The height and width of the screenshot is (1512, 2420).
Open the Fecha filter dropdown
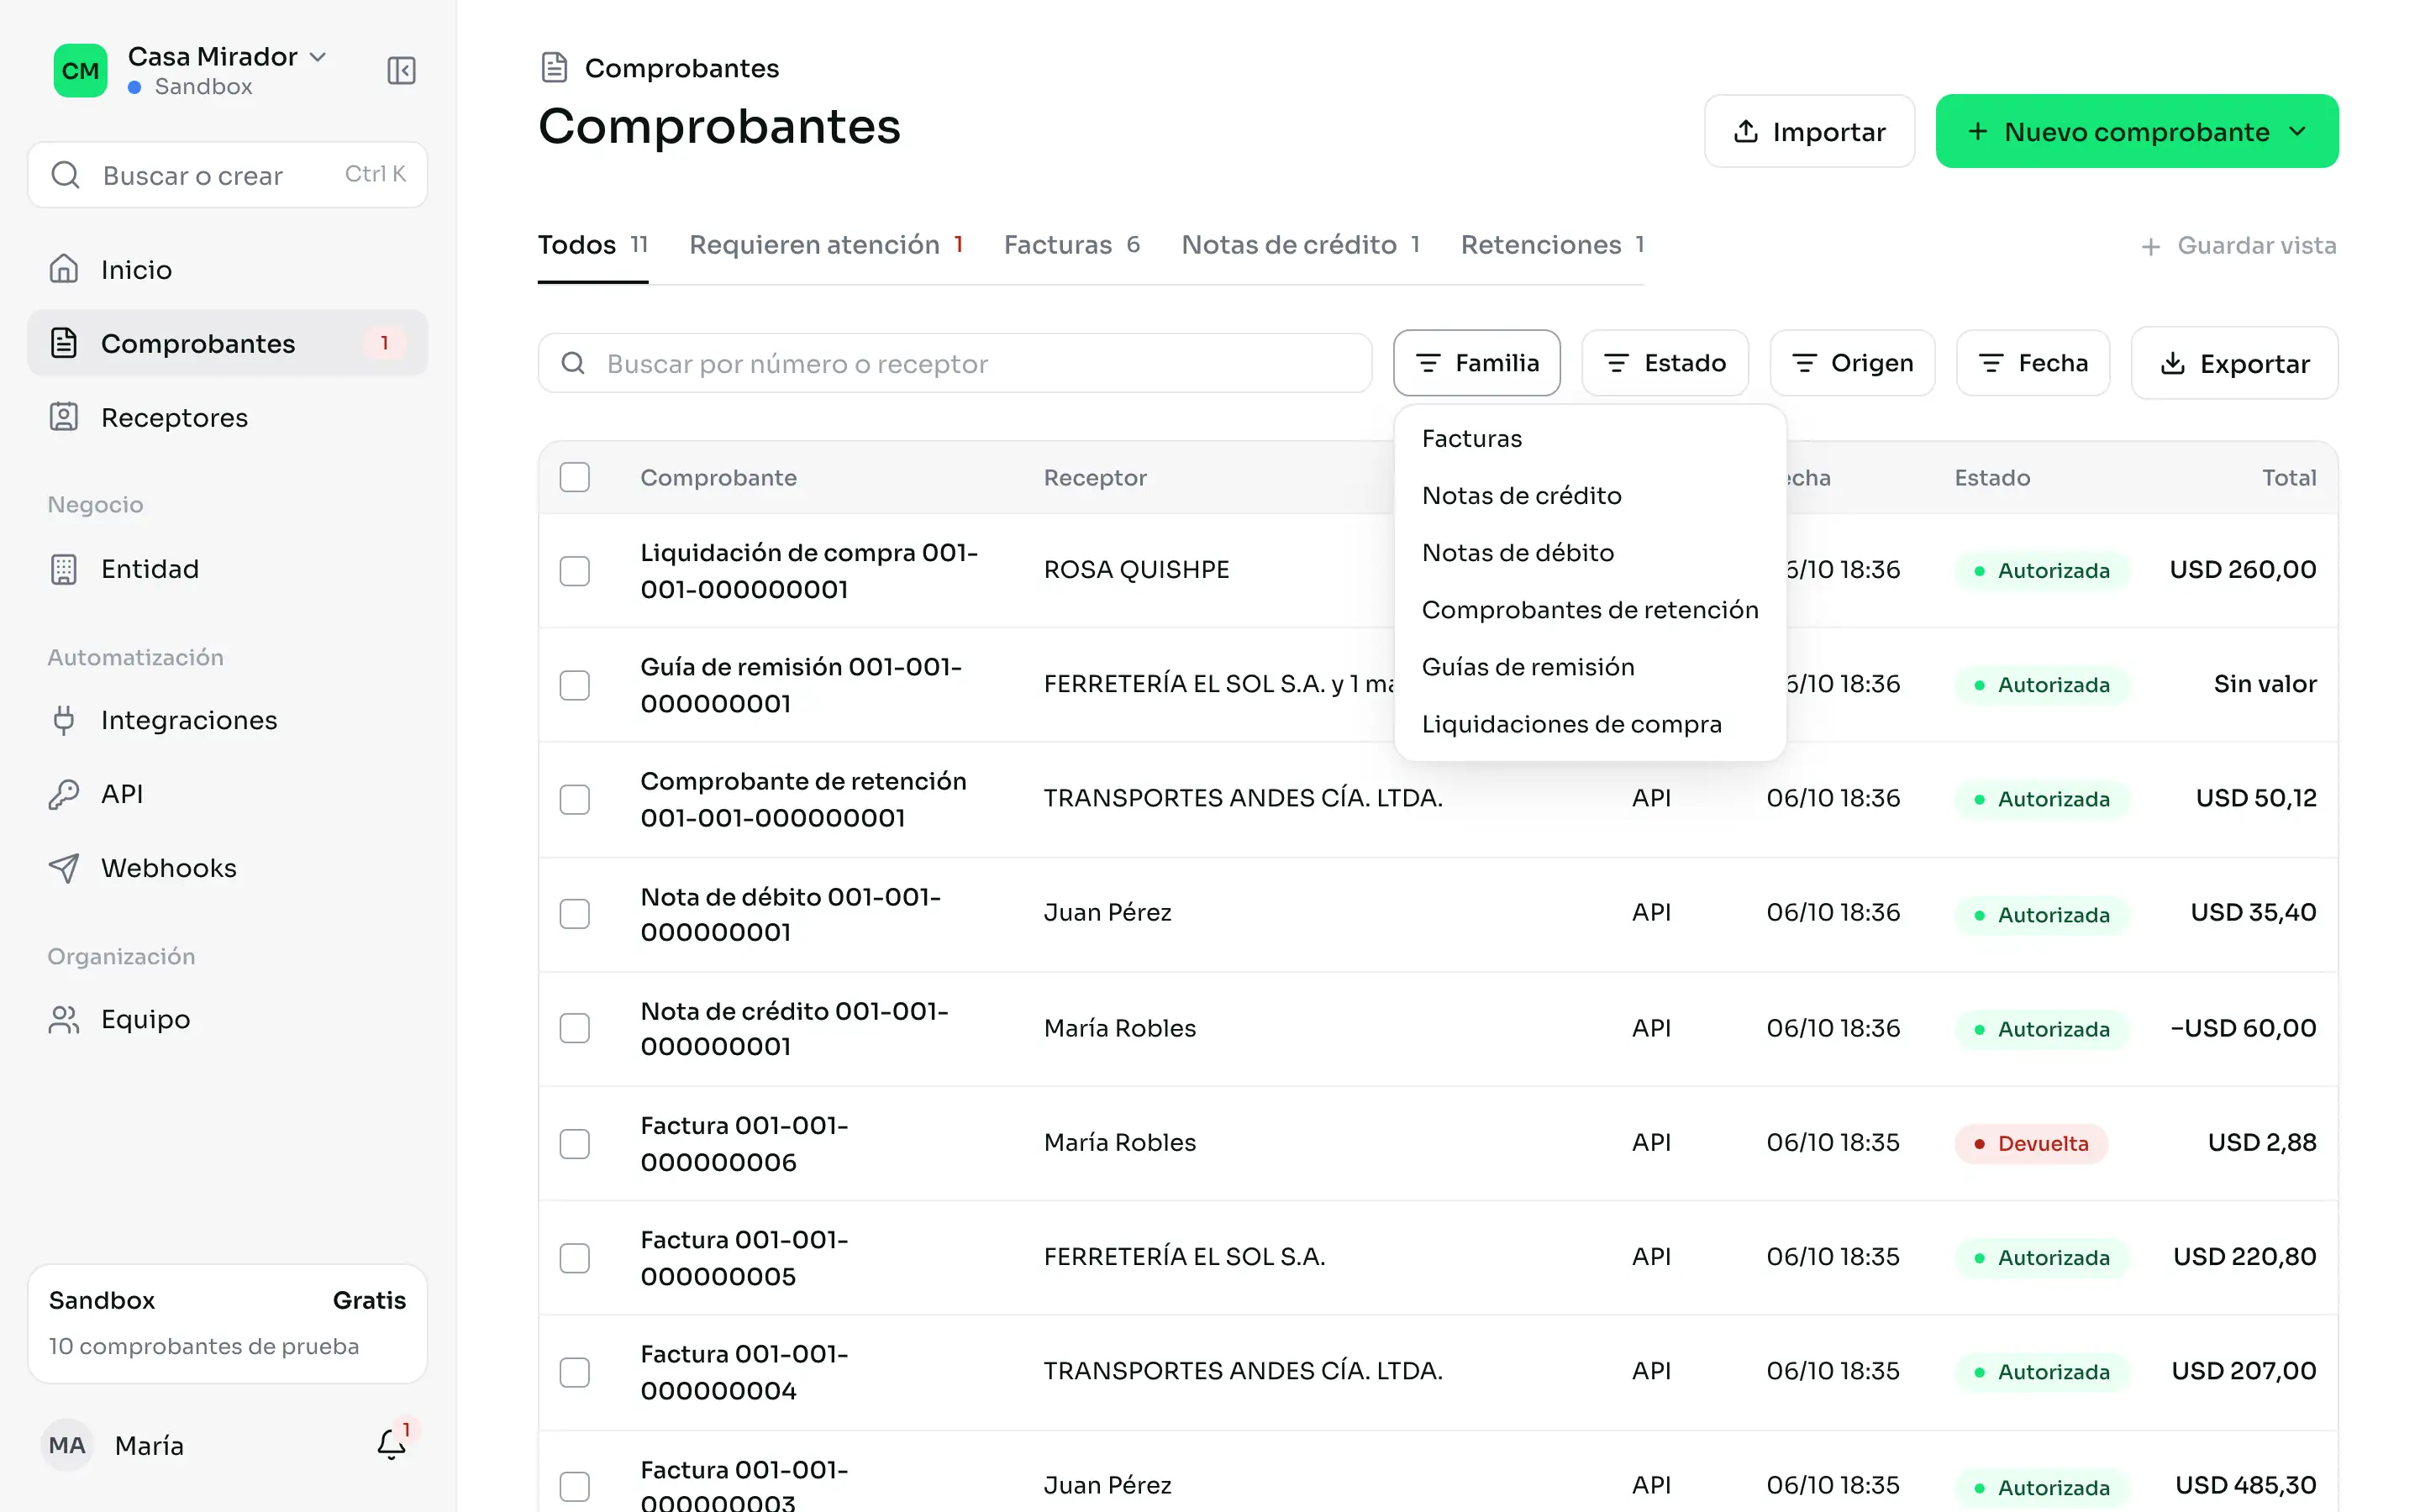click(2033, 363)
